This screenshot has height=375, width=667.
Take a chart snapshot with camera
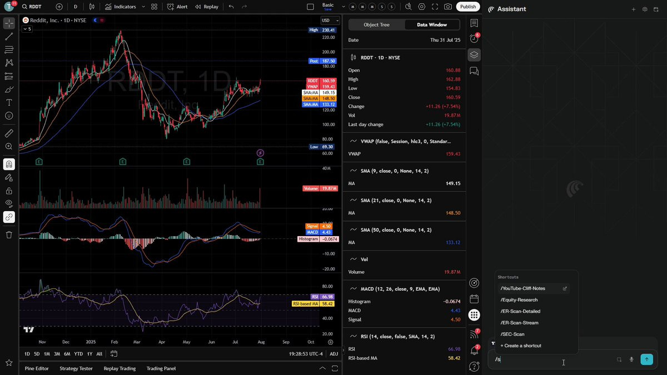coord(448,7)
